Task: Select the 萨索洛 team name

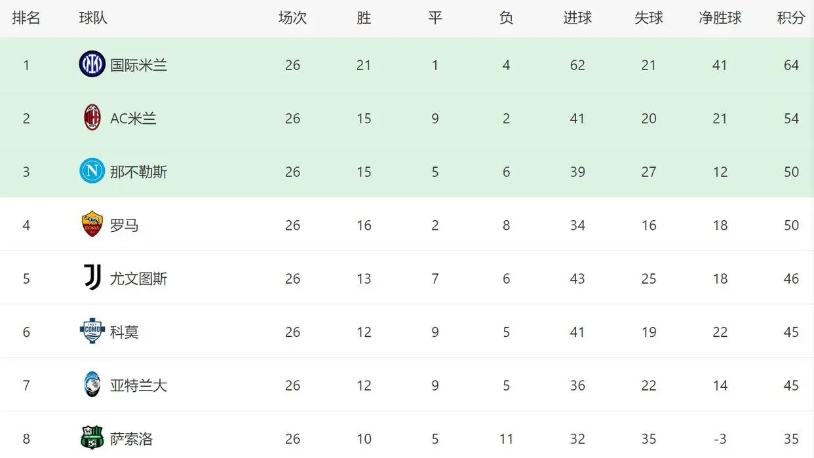Action: click(131, 438)
